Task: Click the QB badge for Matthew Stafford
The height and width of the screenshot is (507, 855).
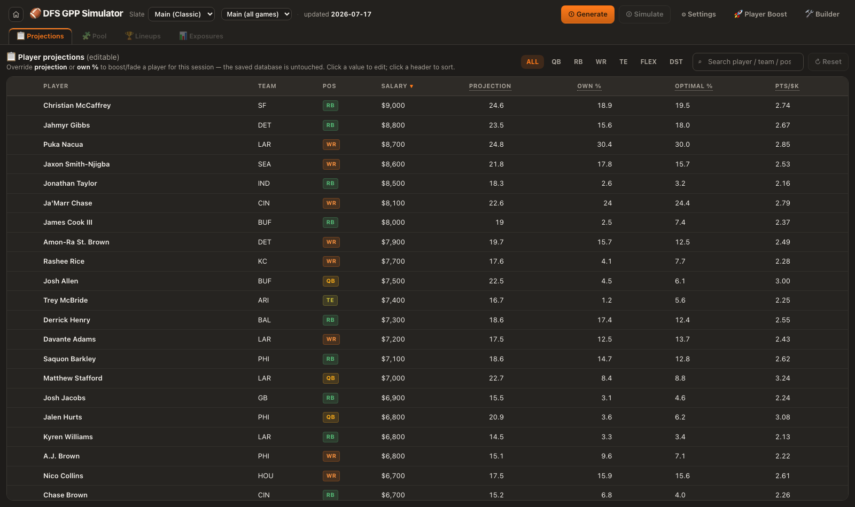Action: click(x=331, y=378)
